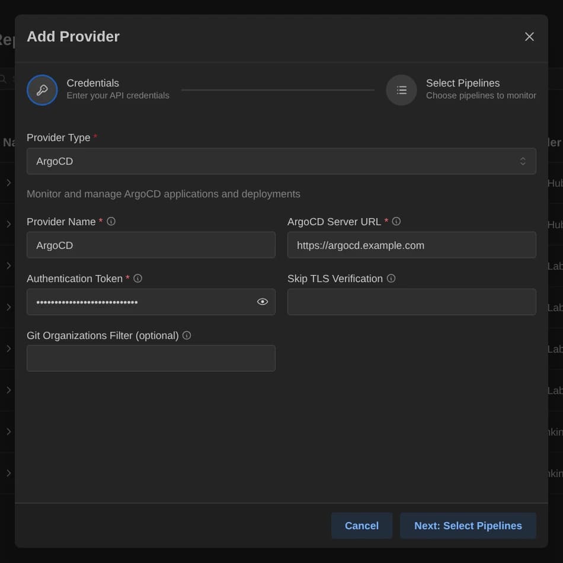563x563 pixels.
Task: Click the ArgoCD applications description text
Action: click(x=164, y=194)
